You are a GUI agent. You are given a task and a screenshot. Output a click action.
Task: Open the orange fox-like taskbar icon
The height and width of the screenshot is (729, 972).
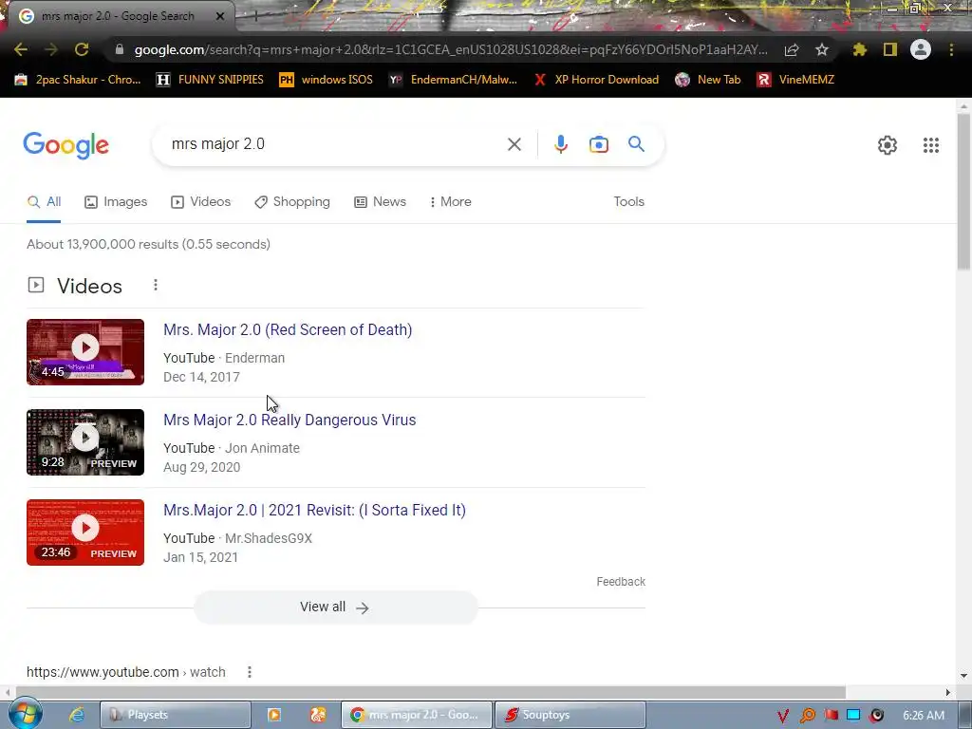(x=318, y=715)
